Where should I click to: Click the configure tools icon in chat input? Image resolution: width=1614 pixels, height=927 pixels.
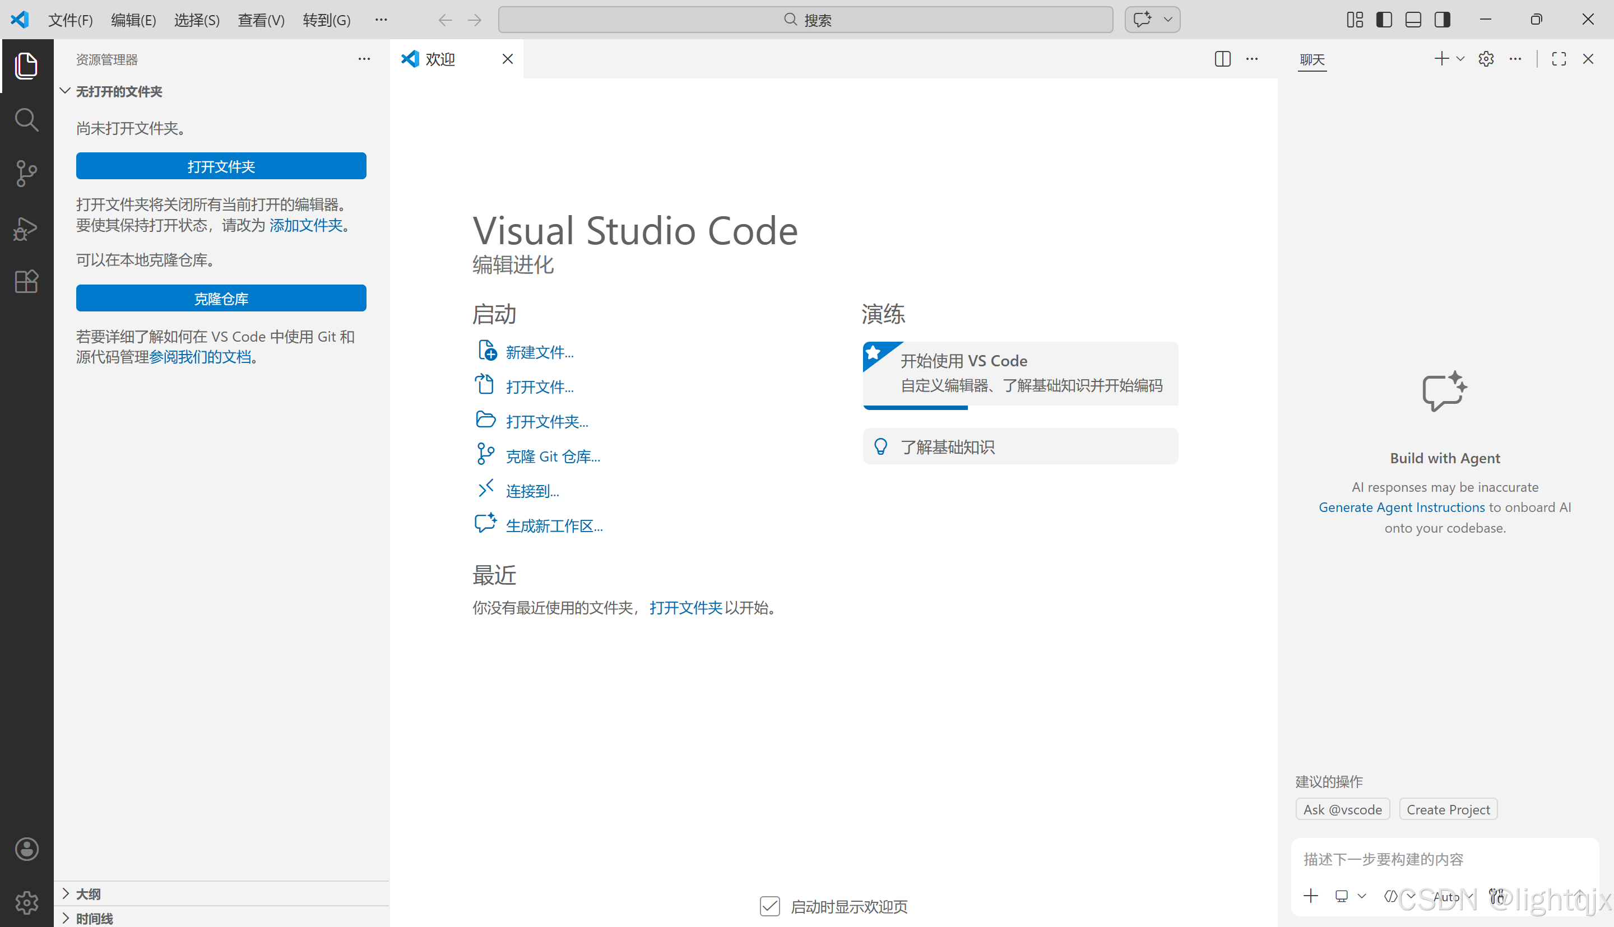tap(1496, 896)
